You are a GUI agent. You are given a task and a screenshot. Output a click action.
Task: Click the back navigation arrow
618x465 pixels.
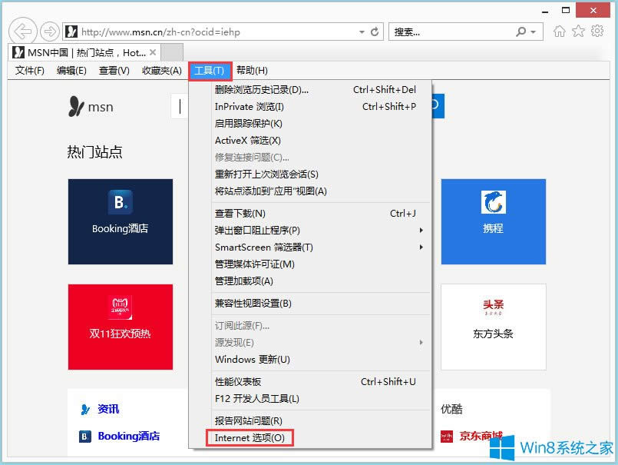[23, 32]
